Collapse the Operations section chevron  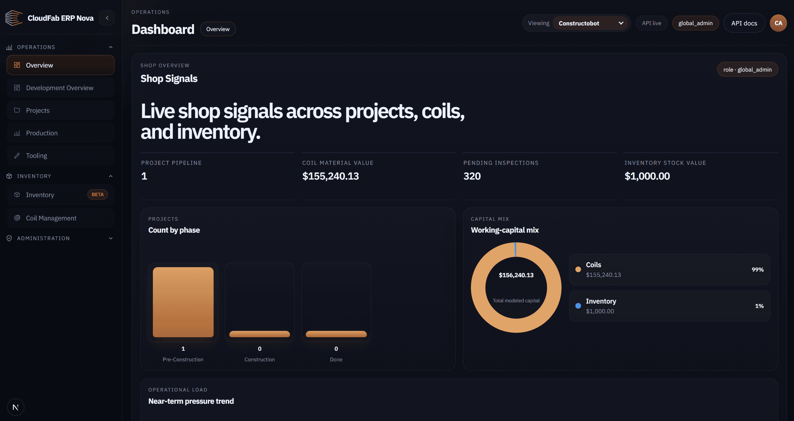pyautogui.click(x=111, y=47)
